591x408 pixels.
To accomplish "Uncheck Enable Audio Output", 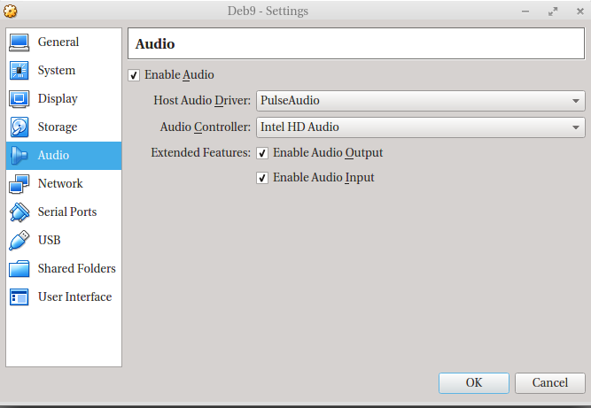I will tap(262, 153).
